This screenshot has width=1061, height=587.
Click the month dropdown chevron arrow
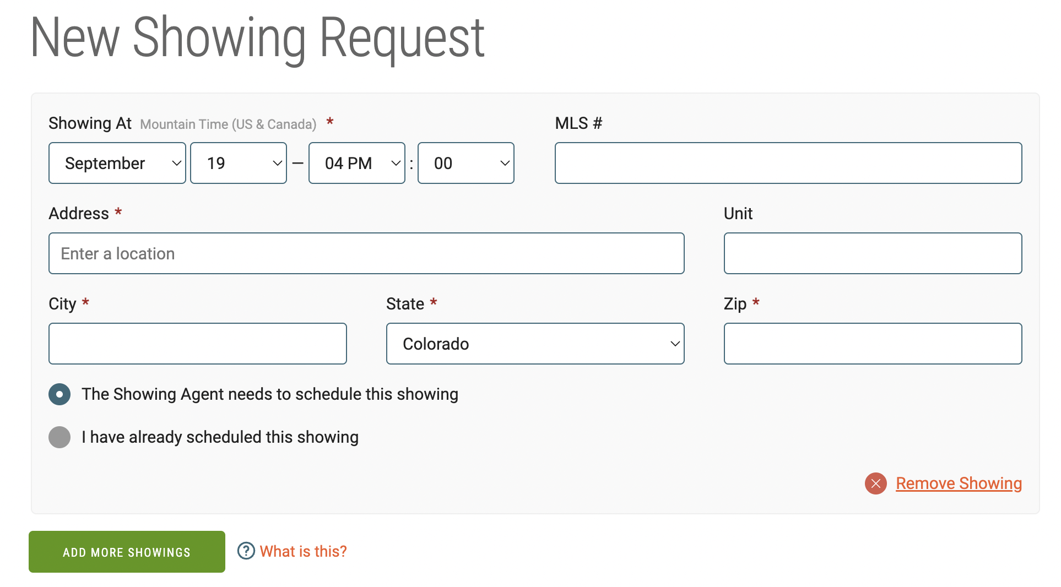coord(176,163)
